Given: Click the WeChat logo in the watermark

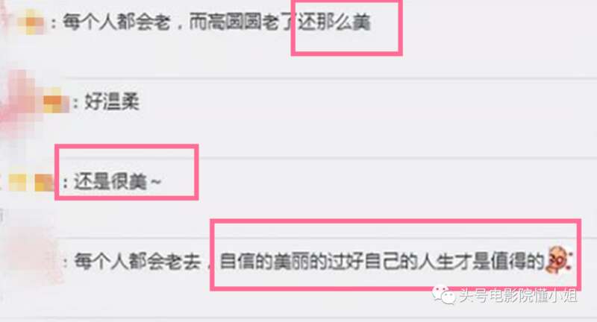Looking at the screenshot, I should pyautogui.click(x=443, y=295).
